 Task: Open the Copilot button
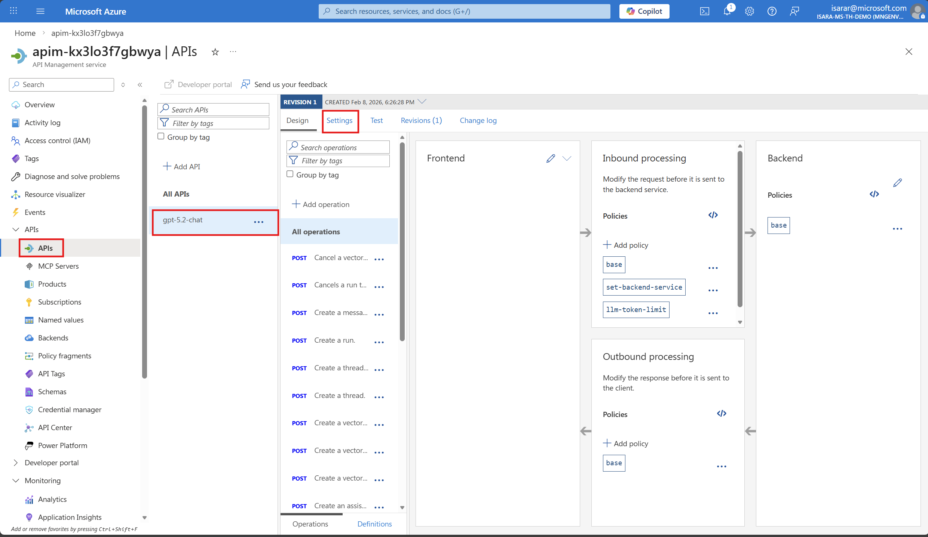pyautogui.click(x=644, y=11)
